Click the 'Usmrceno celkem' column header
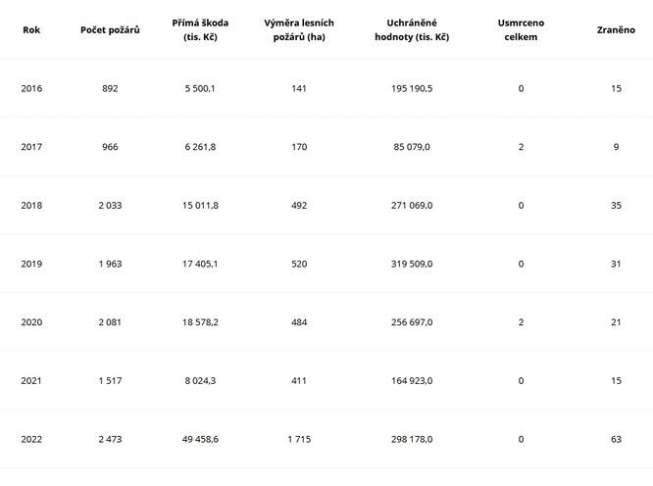The image size is (653, 486). (521, 29)
